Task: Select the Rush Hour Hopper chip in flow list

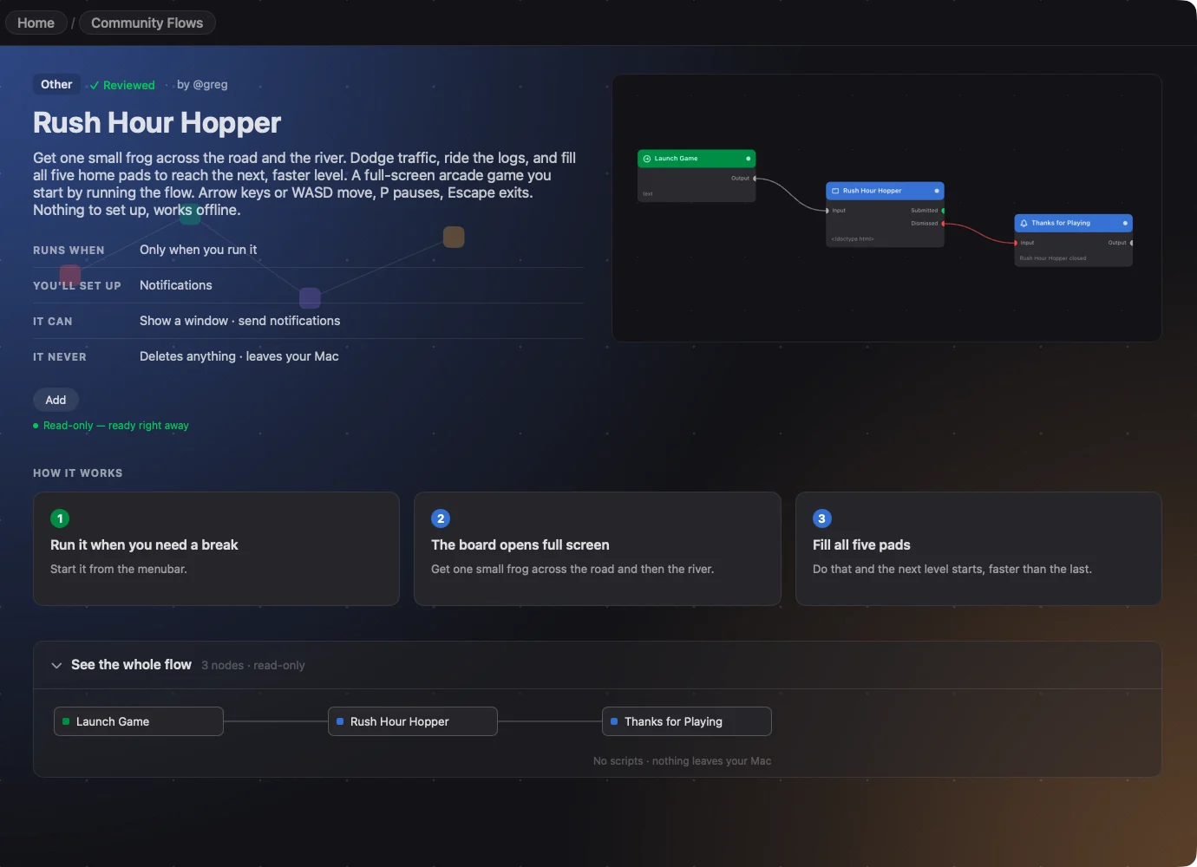Action: click(x=413, y=721)
